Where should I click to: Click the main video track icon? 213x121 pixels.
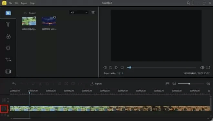[4, 109]
